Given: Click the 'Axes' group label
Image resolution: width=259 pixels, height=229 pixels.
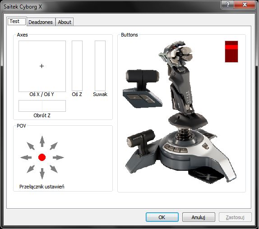Looking at the screenshot, I should 22,35.
